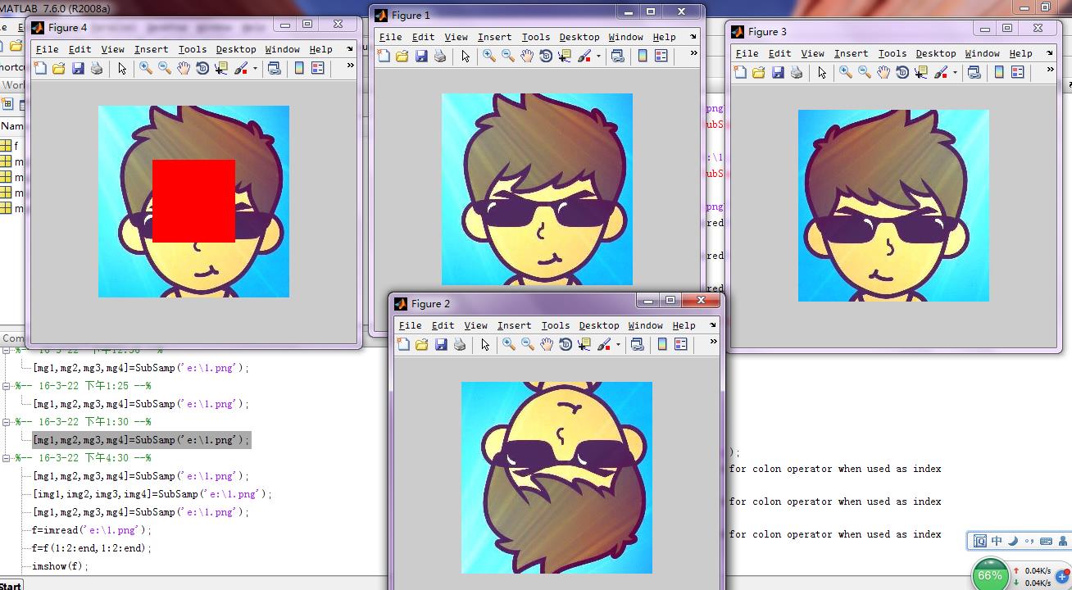Select highlighted SubSamp command in history
1072x590 pixels.
tap(141, 440)
